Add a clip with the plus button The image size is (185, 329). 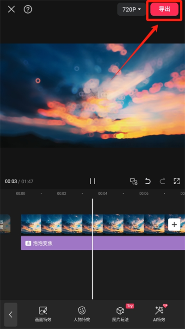(174, 224)
